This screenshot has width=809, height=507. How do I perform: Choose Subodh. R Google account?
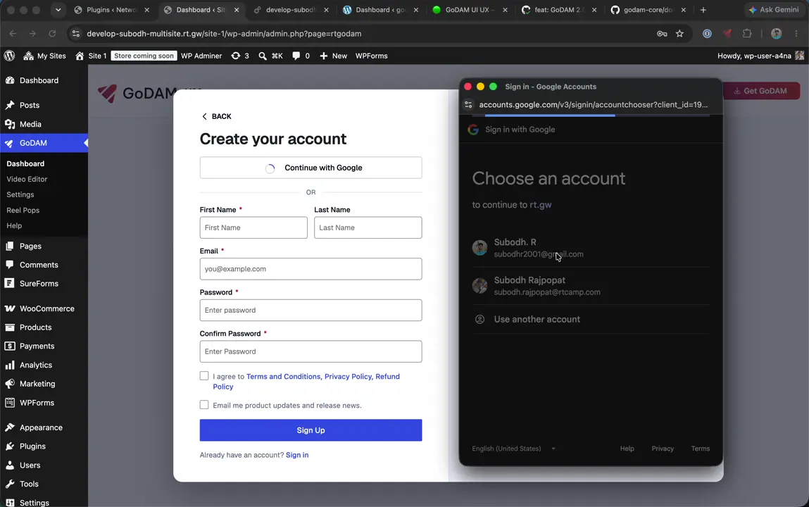click(591, 248)
